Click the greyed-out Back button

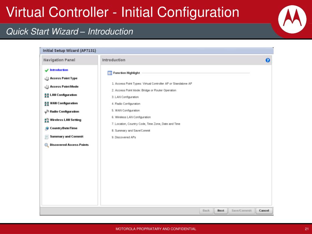coord(206,211)
